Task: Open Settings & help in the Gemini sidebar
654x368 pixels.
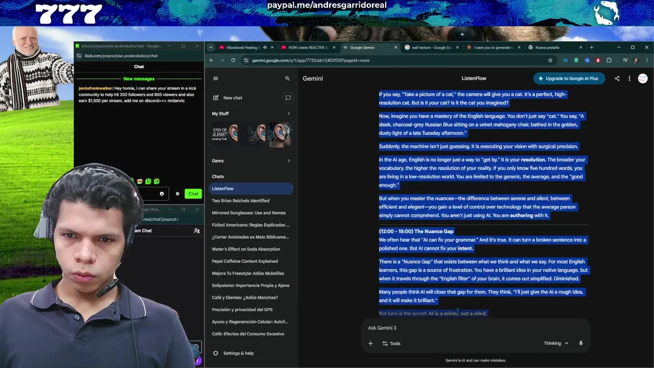Action: pos(233,353)
